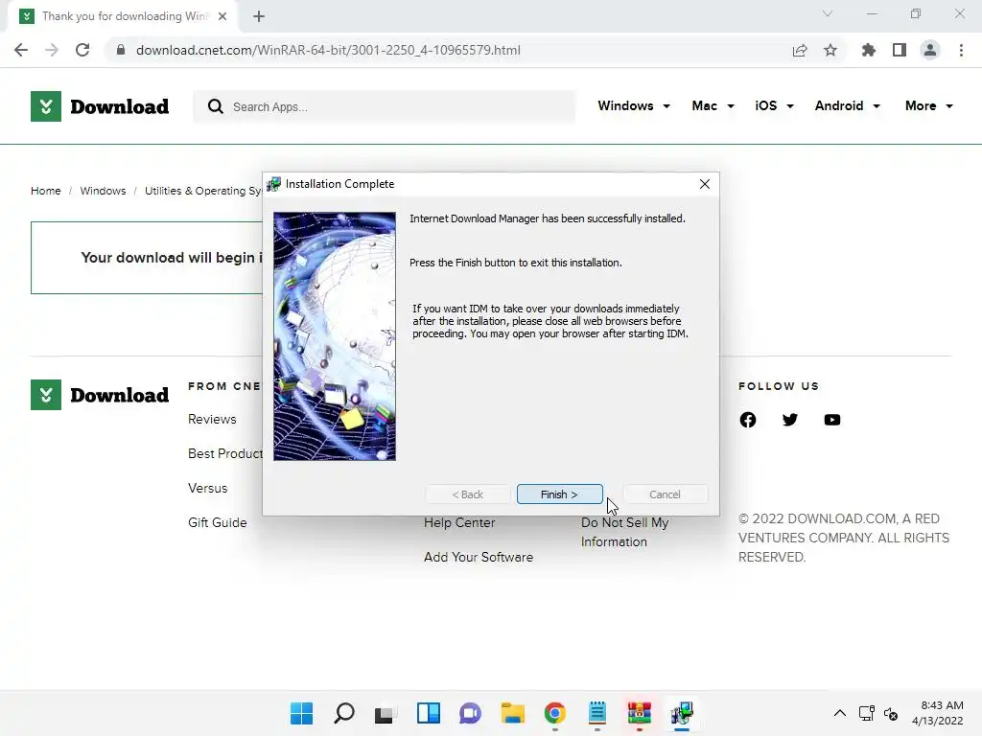982x736 pixels.
Task: Open WinRAR on taskbar
Action: pyautogui.click(x=640, y=713)
